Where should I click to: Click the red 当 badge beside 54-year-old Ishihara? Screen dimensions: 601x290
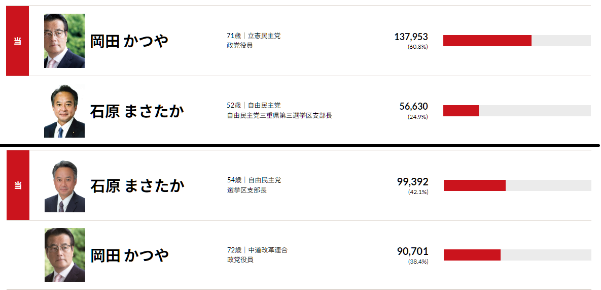click(x=18, y=185)
